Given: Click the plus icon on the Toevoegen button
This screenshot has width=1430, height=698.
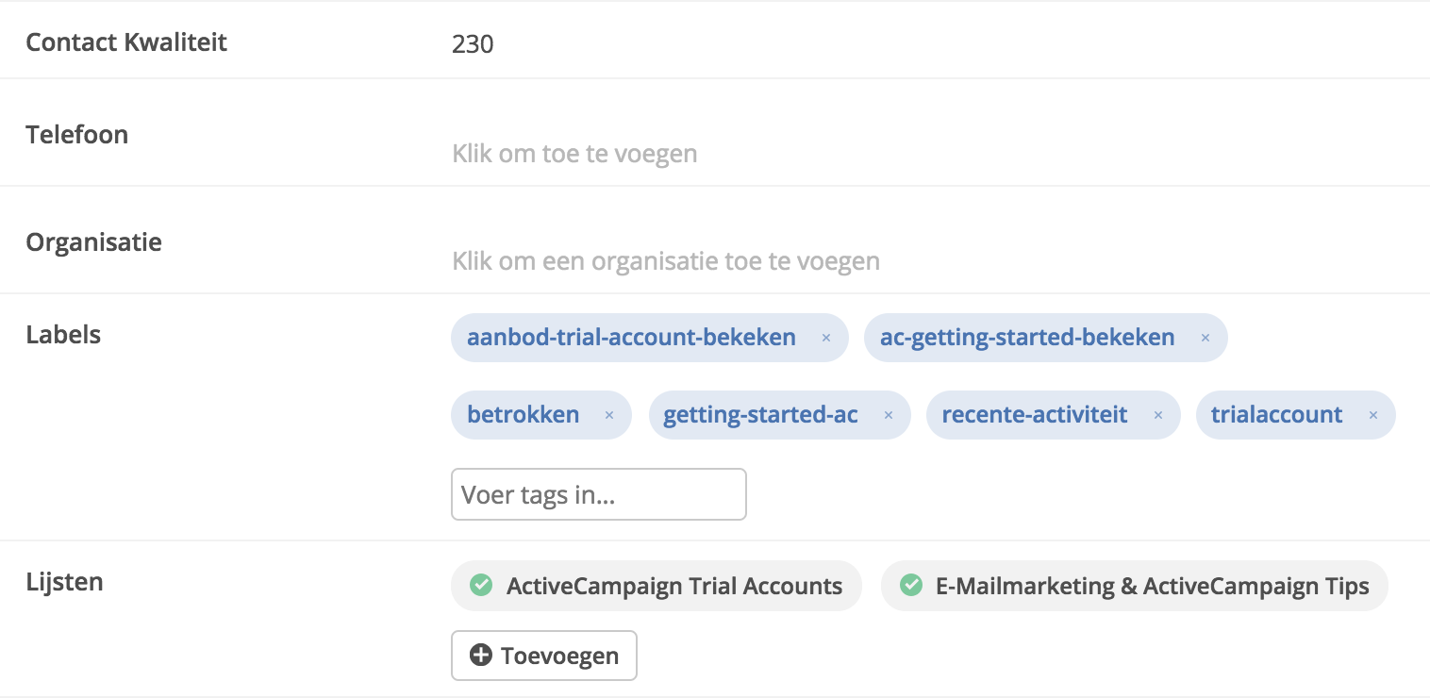Looking at the screenshot, I should (483, 655).
